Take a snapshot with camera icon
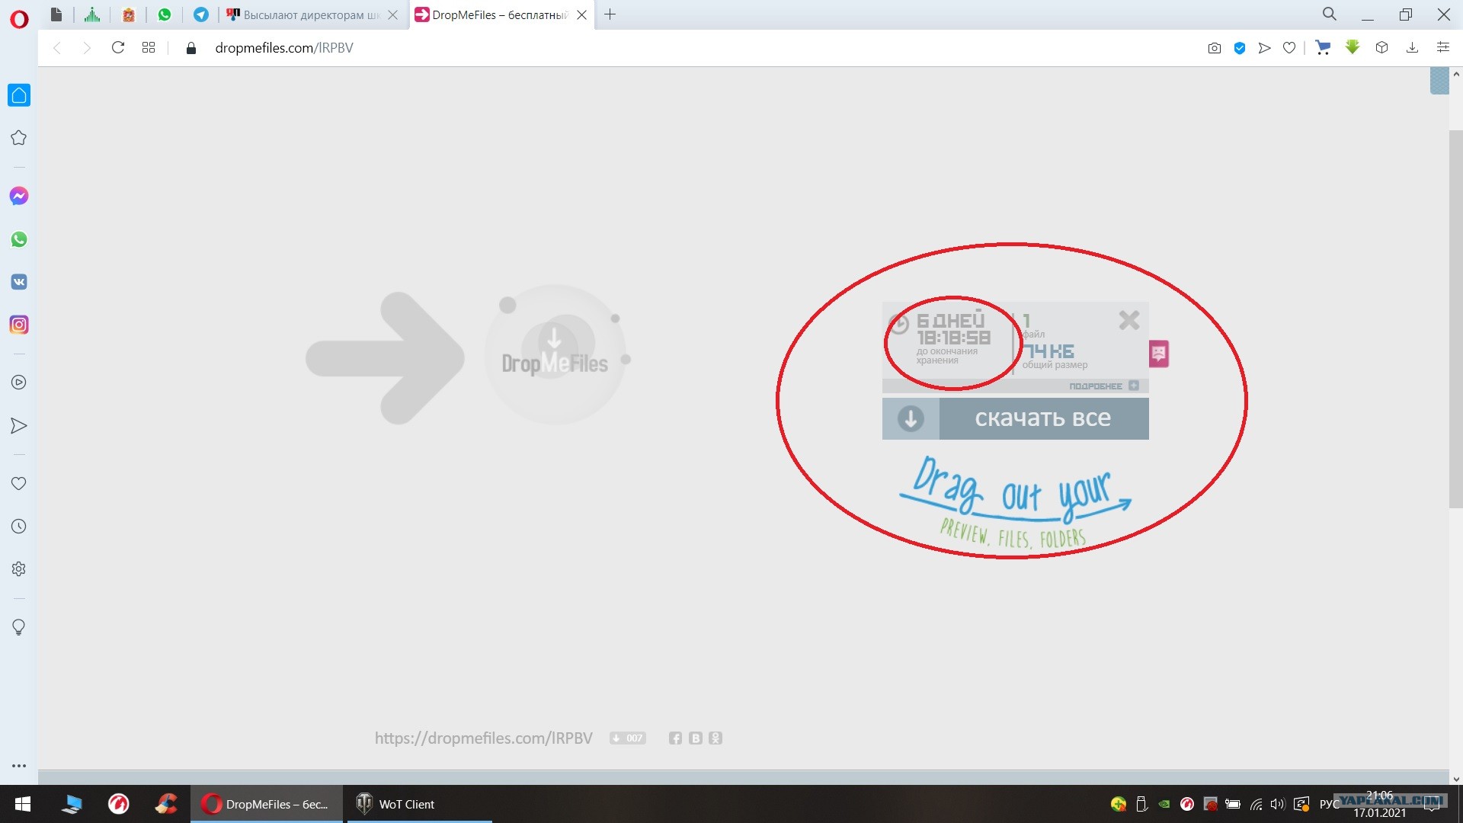The height and width of the screenshot is (823, 1463). [1215, 48]
